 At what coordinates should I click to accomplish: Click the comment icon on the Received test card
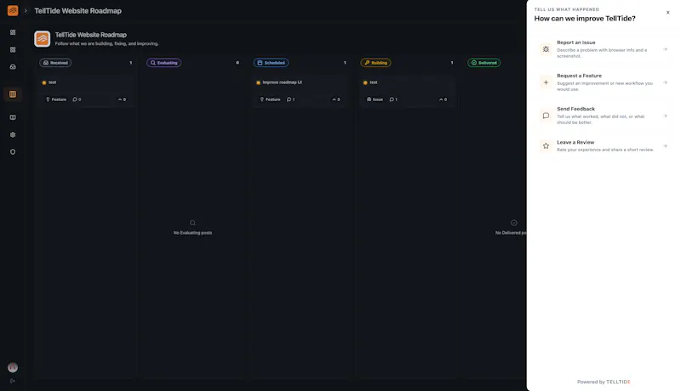pos(77,99)
